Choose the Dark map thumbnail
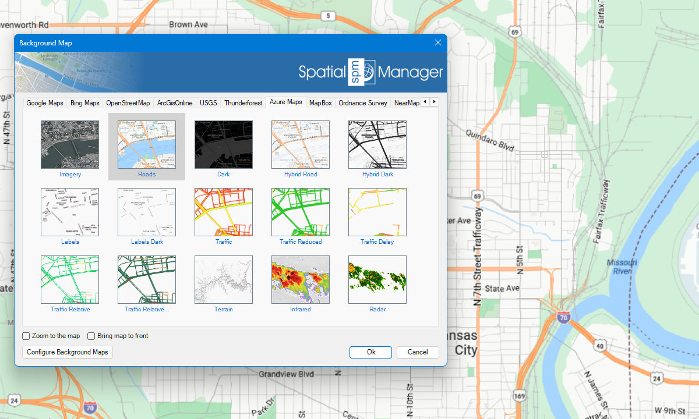 point(224,144)
